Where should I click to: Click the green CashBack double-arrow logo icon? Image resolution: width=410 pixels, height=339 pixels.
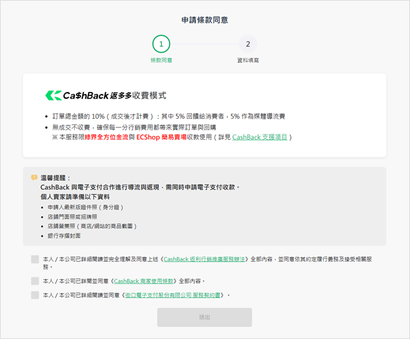pos(53,96)
